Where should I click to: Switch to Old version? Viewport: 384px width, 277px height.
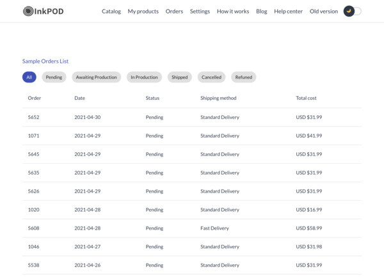(x=323, y=12)
